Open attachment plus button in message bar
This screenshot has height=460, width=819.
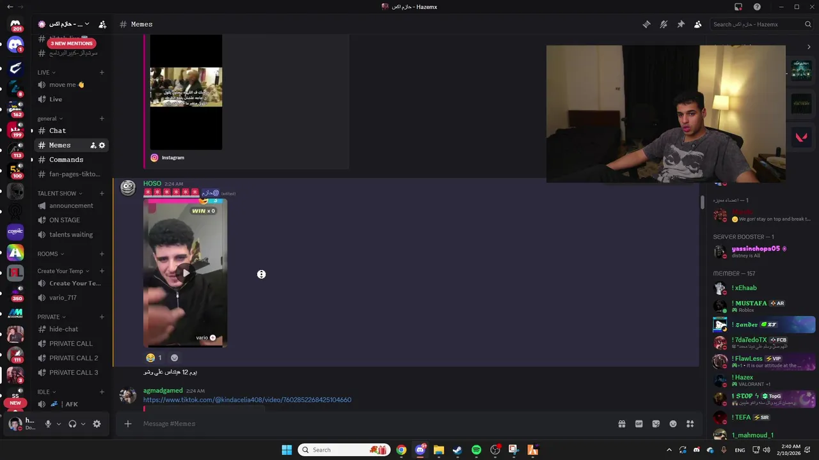point(128,424)
